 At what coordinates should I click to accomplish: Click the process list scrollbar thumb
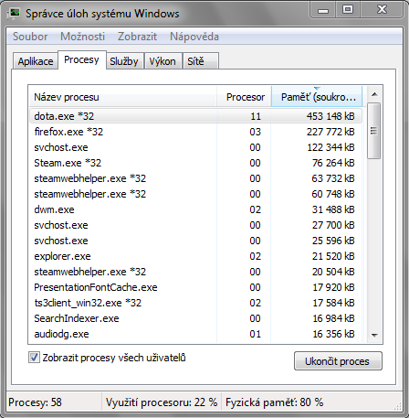click(374, 131)
